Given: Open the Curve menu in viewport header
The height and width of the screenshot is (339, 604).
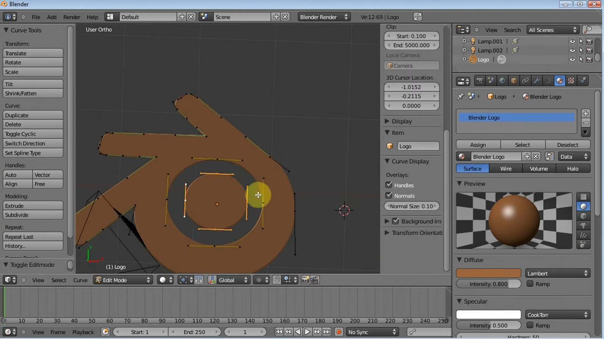Looking at the screenshot, I should point(80,280).
